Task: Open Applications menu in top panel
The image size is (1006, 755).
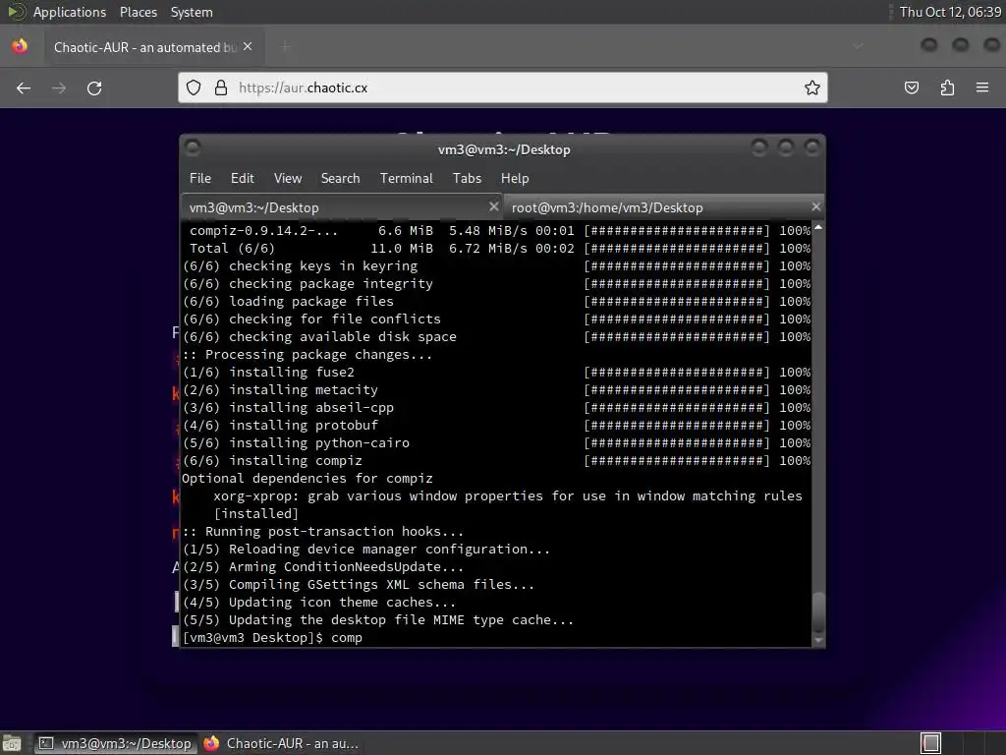Action: point(70,12)
